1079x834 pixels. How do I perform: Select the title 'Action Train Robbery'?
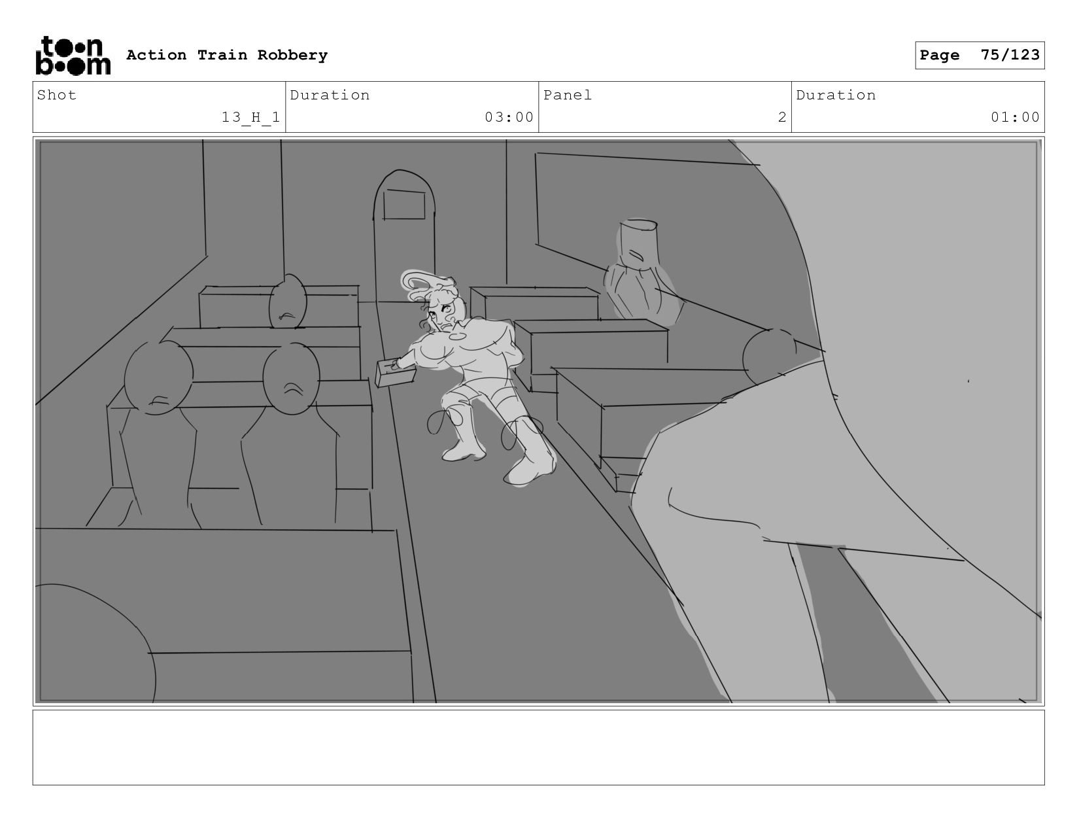click(x=227, y=55)
